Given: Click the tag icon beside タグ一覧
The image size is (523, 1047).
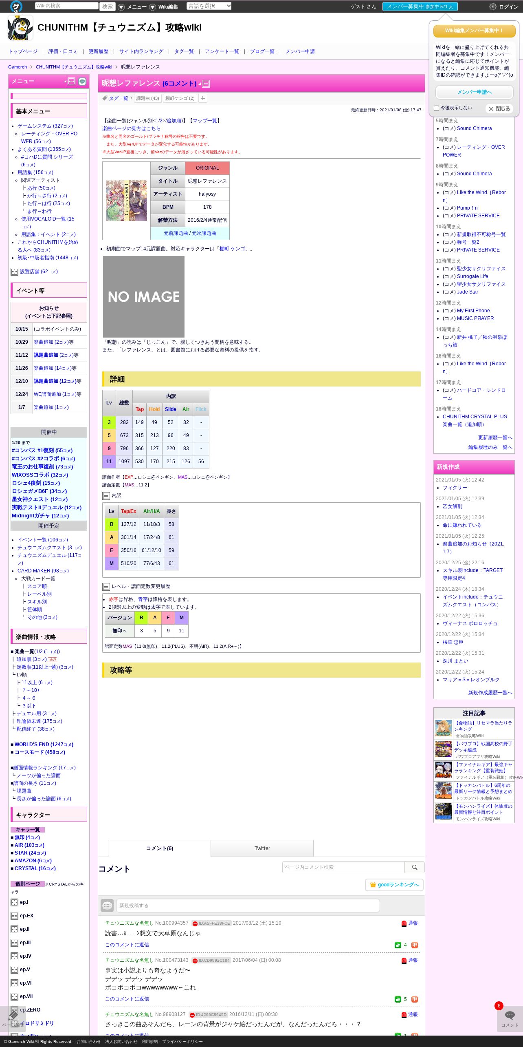Looking at the screenshot, I should (x=105, y=98).
